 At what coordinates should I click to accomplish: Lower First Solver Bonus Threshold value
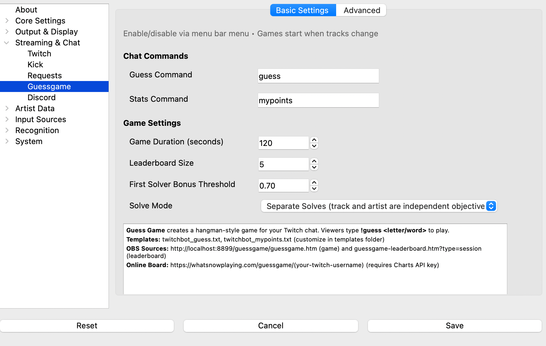[314, 189]
